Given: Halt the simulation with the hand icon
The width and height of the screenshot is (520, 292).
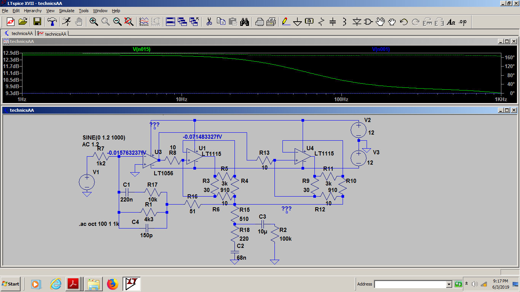Looking at the screenshot, I should tap(79, 22).
